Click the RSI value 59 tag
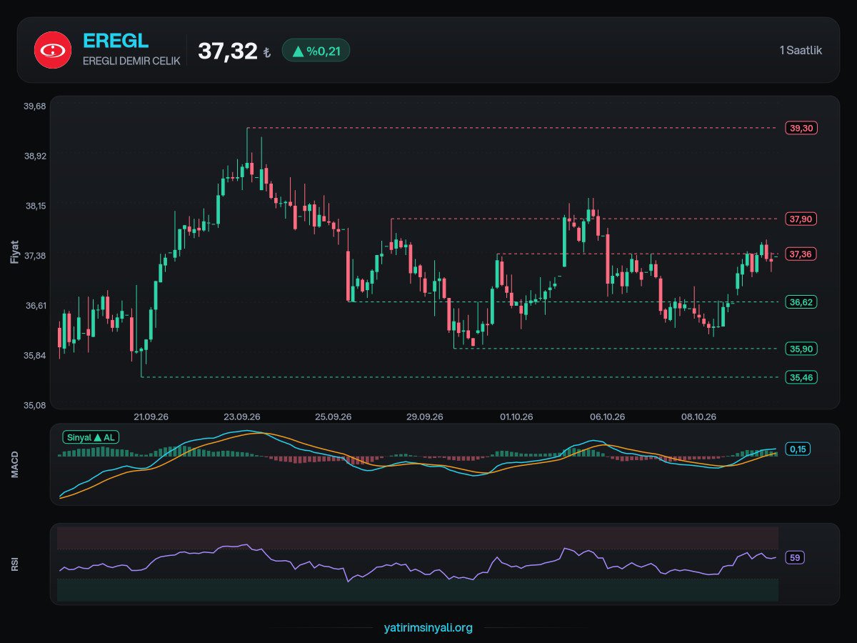 795,557
